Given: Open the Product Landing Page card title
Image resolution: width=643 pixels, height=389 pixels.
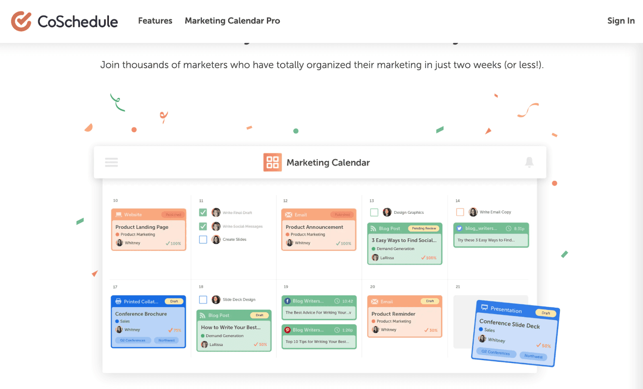Looking at the screenshot, I should point(142,227).
